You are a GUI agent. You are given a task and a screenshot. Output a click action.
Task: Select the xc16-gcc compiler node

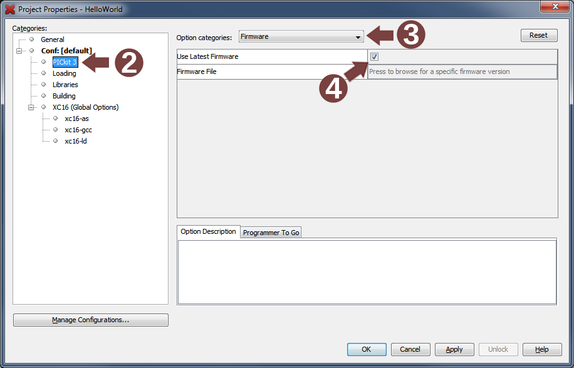(x=78, y=130)
